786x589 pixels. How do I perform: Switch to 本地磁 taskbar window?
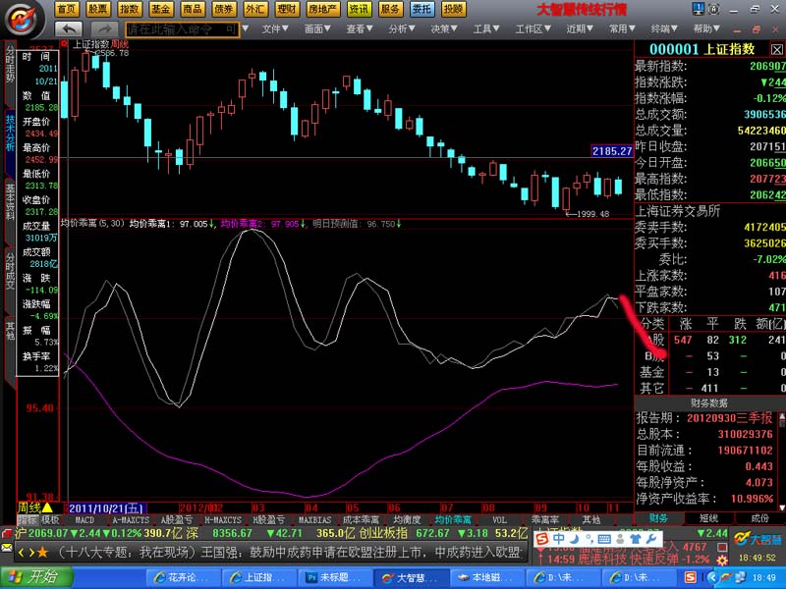487,578
